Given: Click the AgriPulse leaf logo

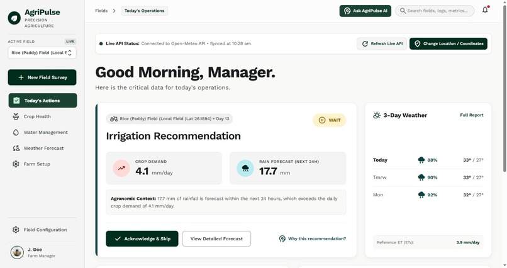Looking at the screenshot, I should click(14, 18).
